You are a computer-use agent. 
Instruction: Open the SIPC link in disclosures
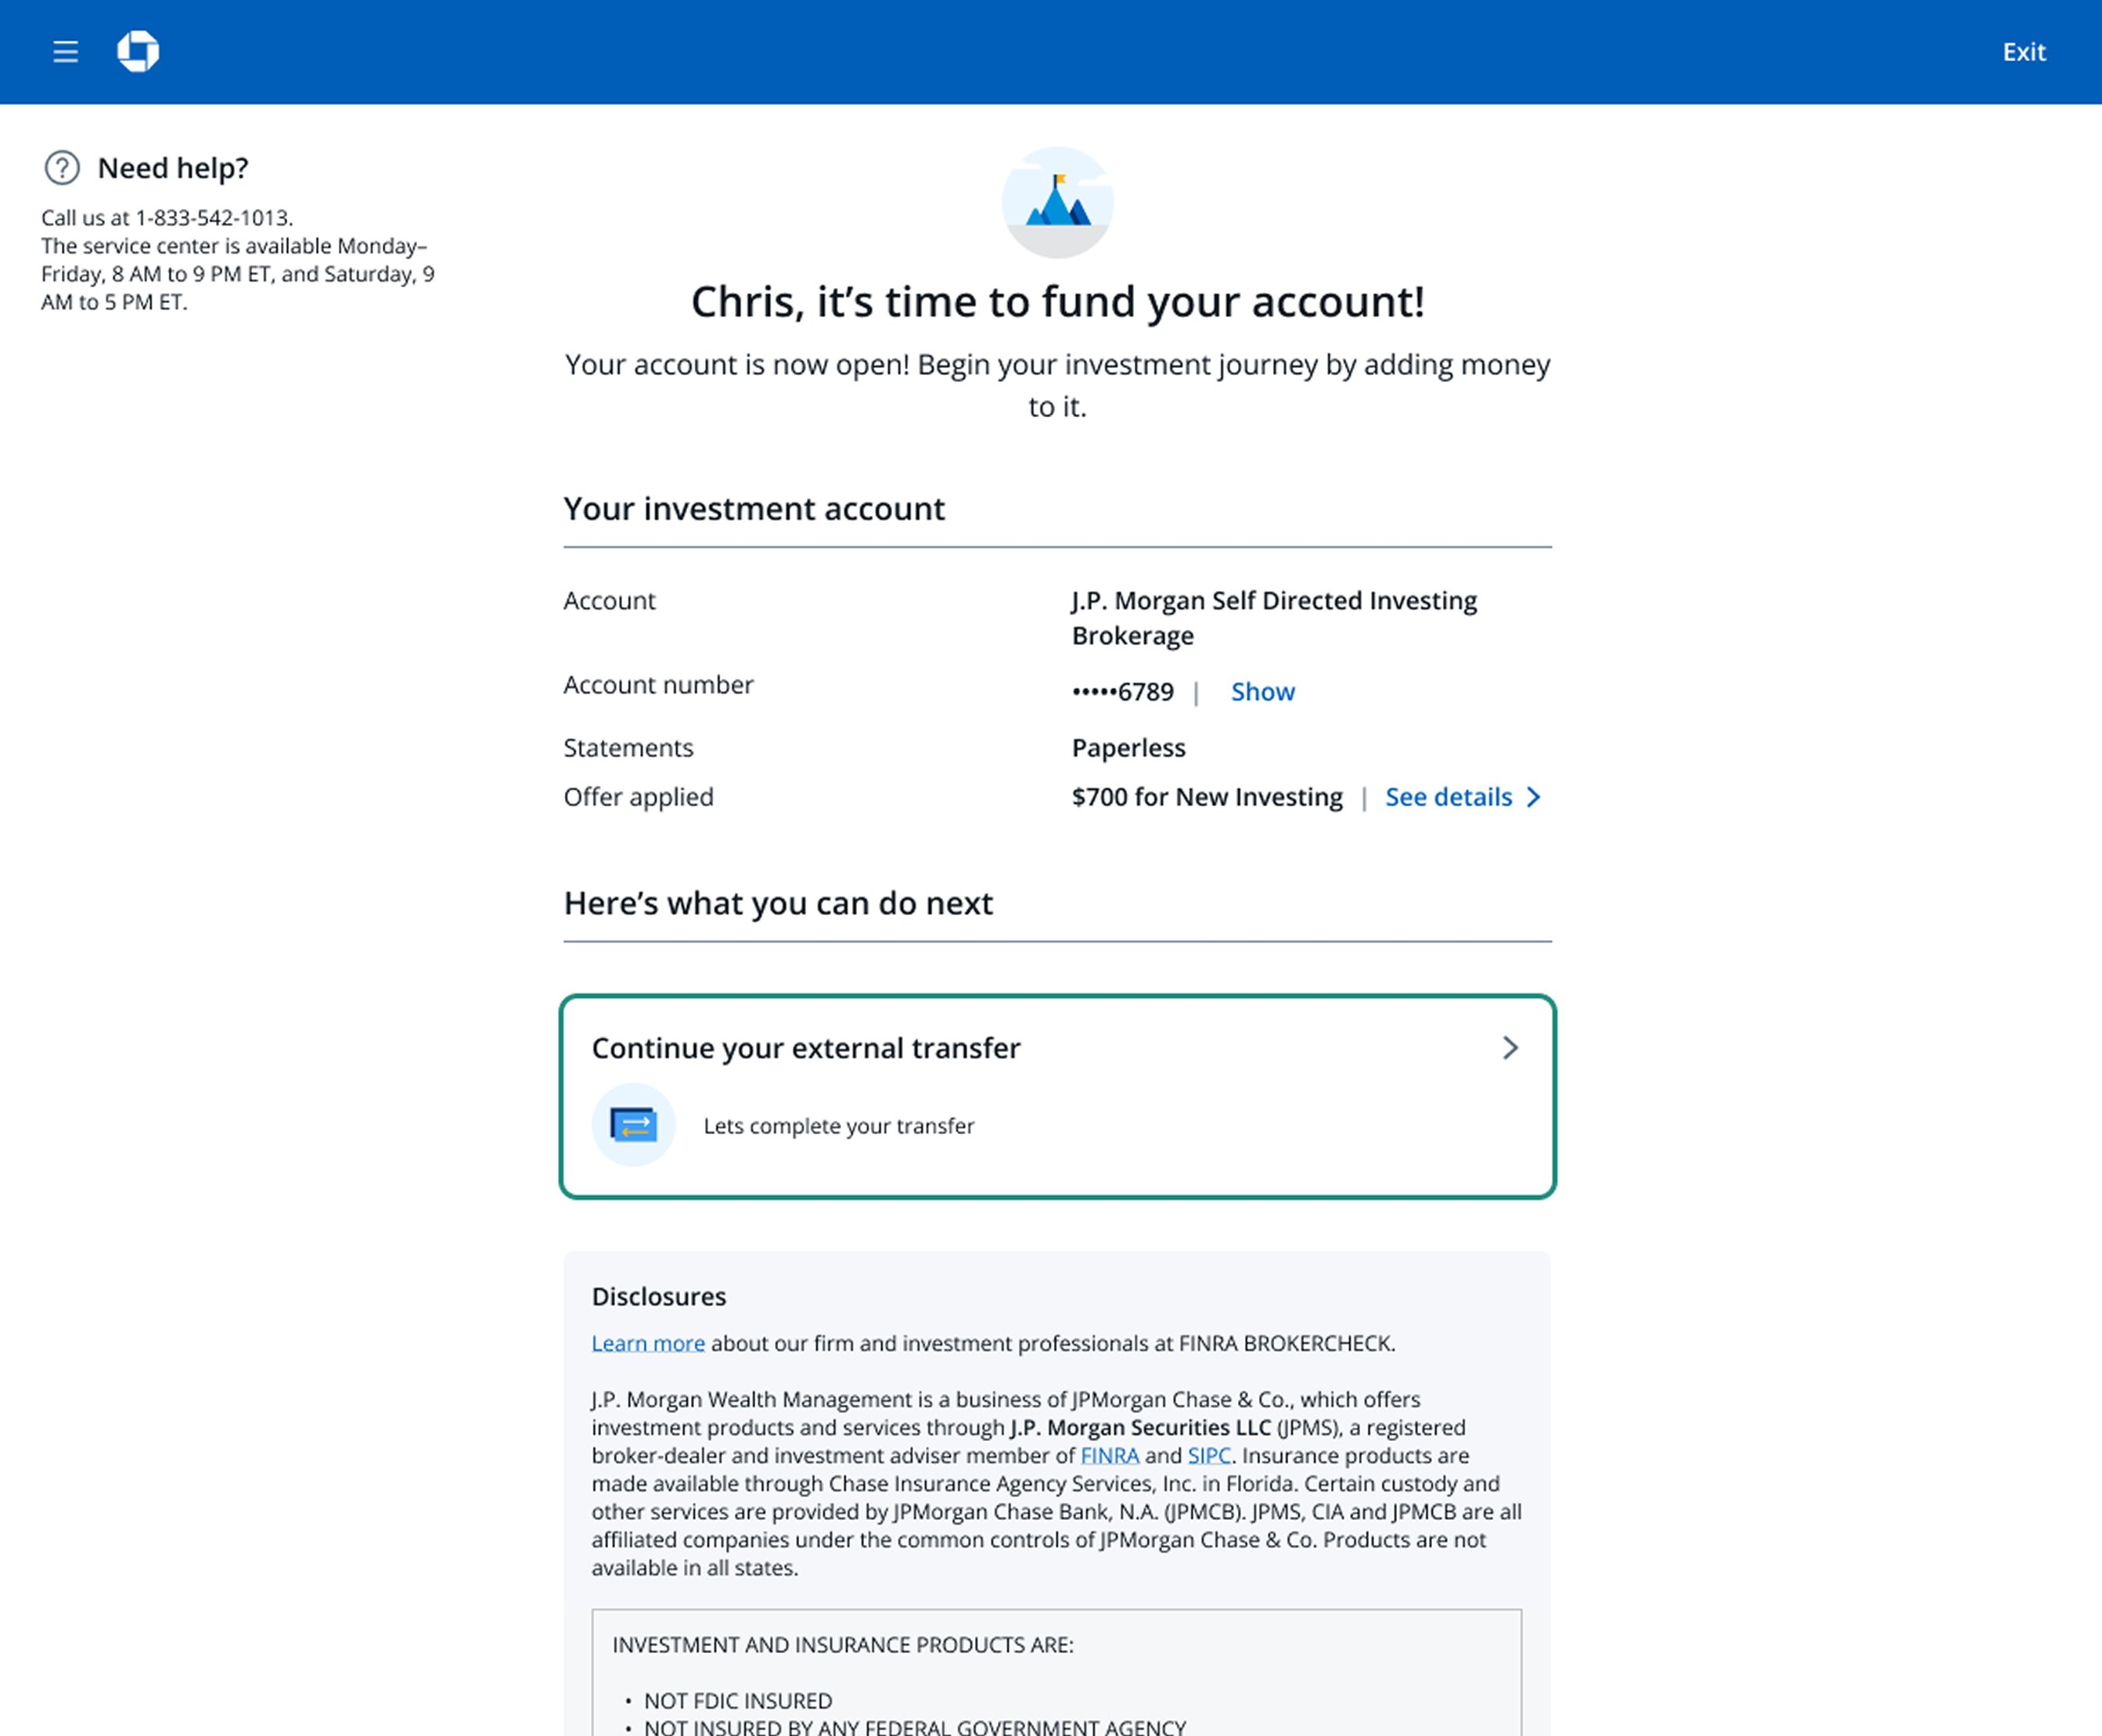coord(1209,1455)
